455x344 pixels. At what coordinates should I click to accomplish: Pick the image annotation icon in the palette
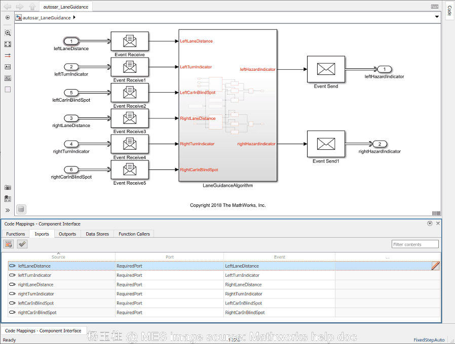tap(8, 78)
